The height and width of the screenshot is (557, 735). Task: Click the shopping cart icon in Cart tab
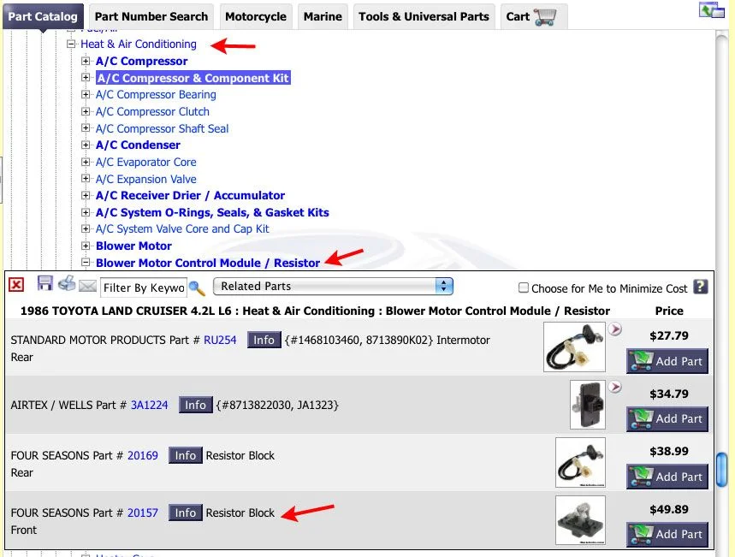pos(545,17)
